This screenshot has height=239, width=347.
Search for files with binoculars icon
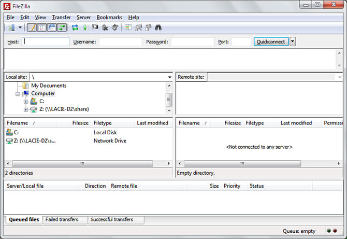158,27
